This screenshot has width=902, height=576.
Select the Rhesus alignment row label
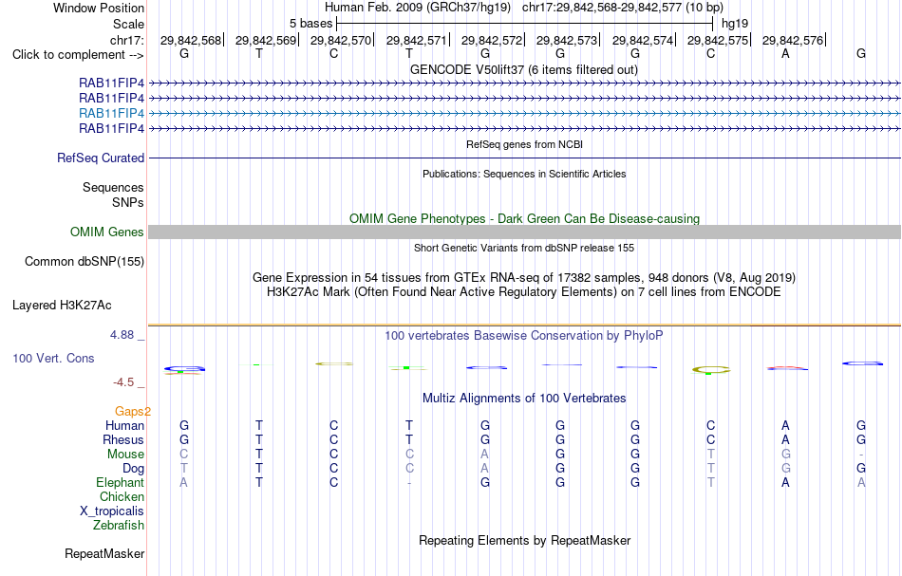[x=123, y=439]
